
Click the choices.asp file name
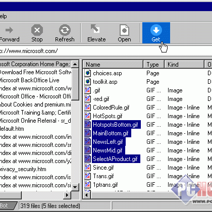click(x=108, y=73)
